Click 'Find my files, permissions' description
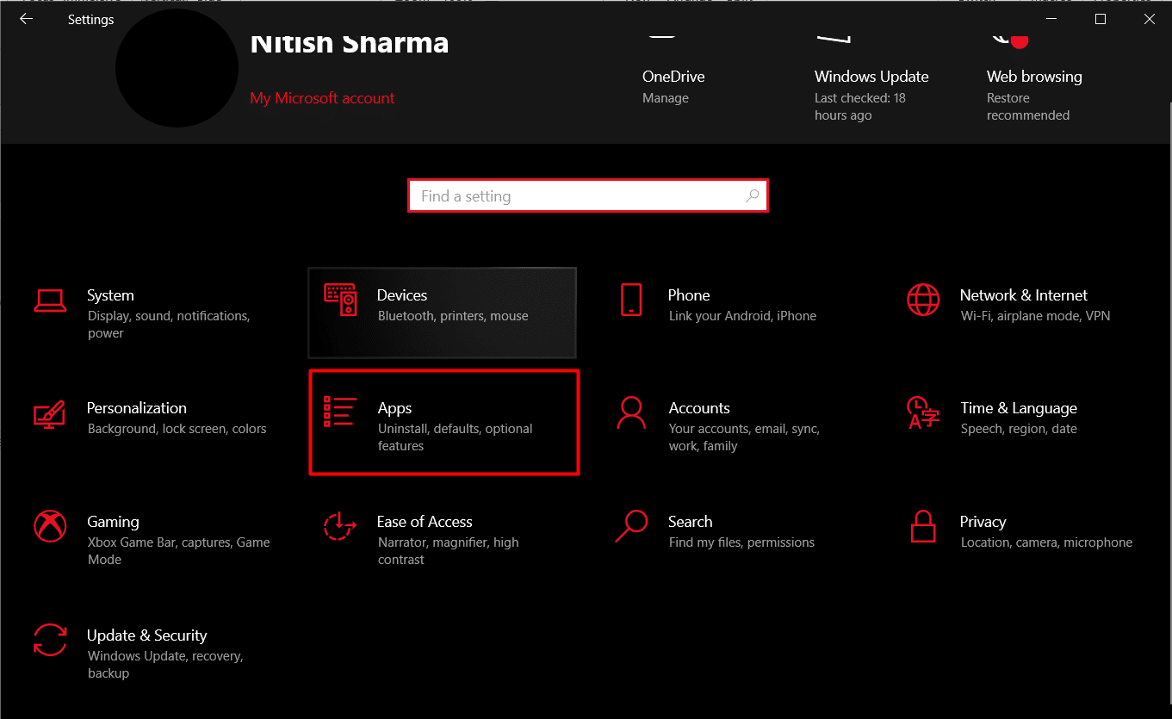The width and height of the screenshot is (1172, 719). coord(741,542)
